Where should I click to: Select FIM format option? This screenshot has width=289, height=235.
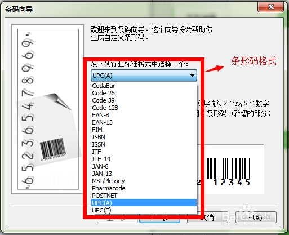(144, 130)
